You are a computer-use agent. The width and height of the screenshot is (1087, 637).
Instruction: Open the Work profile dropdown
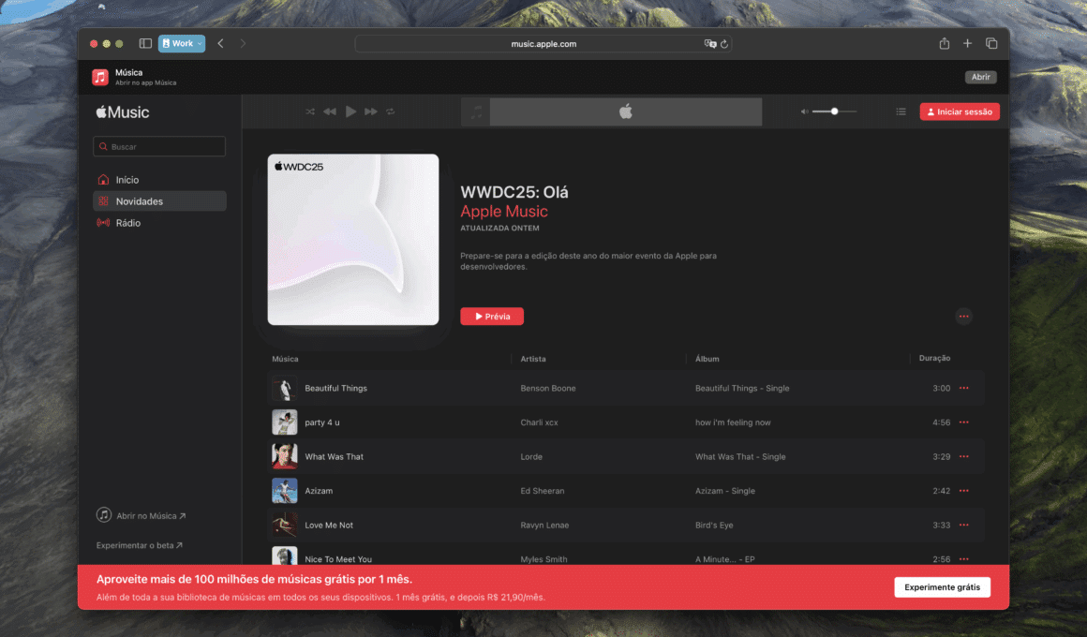(182, 43)
